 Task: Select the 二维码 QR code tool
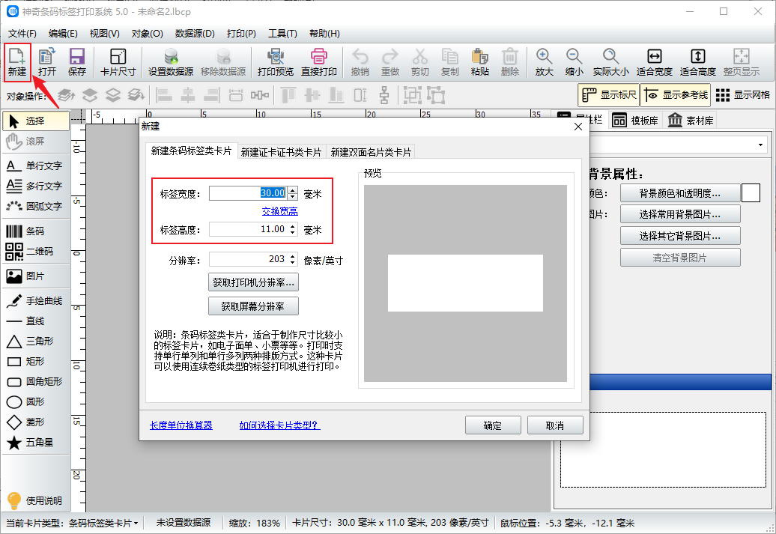(x=36, y=252)
